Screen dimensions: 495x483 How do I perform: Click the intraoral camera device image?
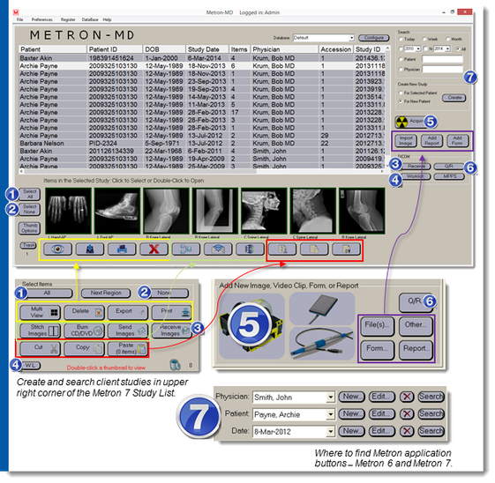(x=322, y=344)
